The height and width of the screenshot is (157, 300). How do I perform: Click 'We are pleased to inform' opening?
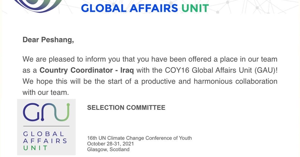(62, 59)
